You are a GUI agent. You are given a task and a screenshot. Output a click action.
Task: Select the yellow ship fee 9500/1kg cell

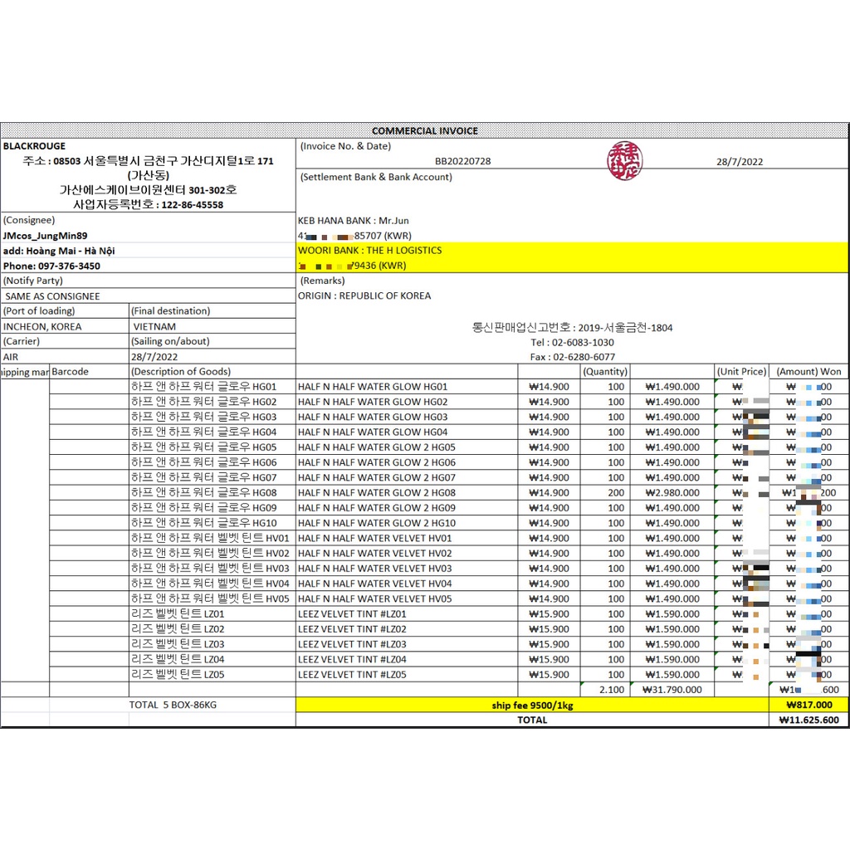531,705
